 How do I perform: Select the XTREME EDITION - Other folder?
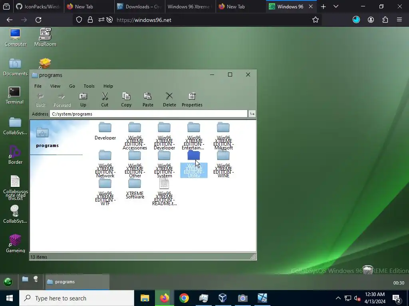click(135, 164)
